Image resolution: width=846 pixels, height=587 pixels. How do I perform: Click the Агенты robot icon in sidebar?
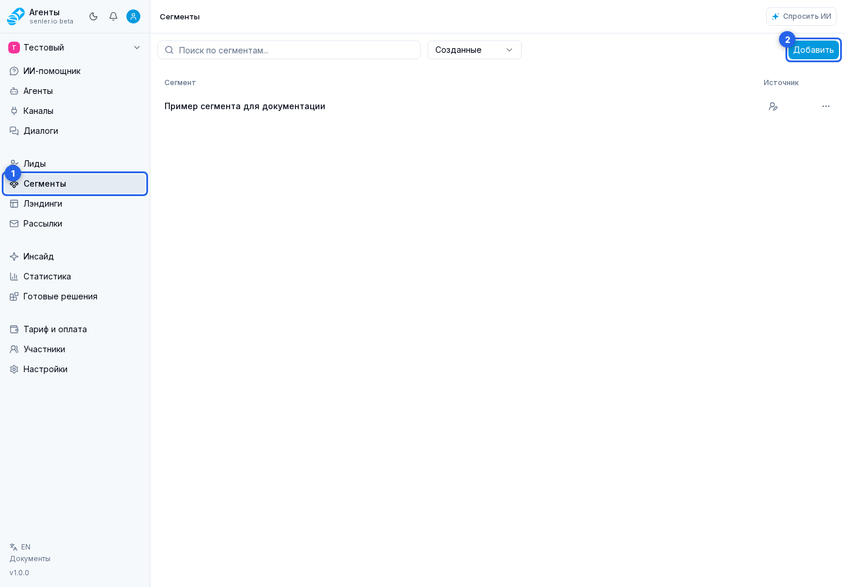pyautogui.click(x=14, y=91)
